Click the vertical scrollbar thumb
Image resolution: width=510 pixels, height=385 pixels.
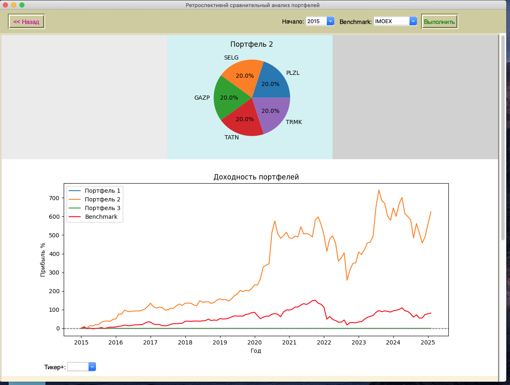coord(503,136)
